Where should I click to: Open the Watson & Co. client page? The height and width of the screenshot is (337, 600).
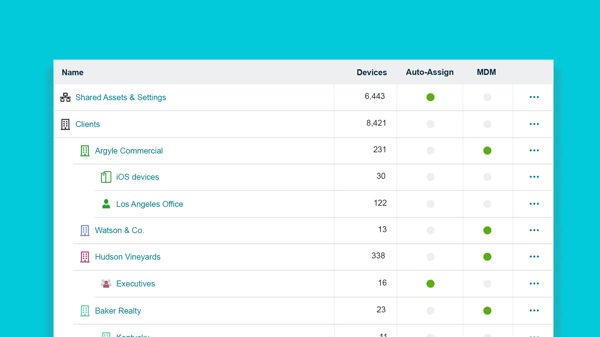(x=119, y=230)
